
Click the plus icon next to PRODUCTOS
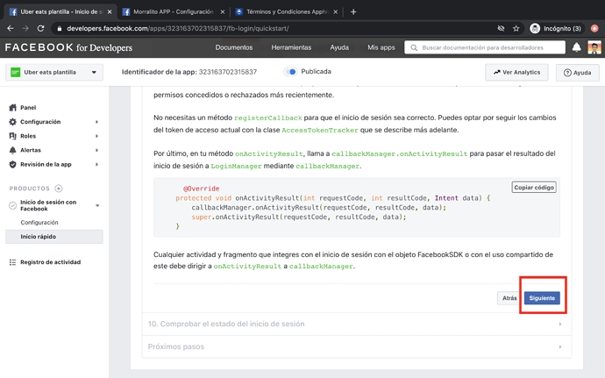tap(59, 189)
